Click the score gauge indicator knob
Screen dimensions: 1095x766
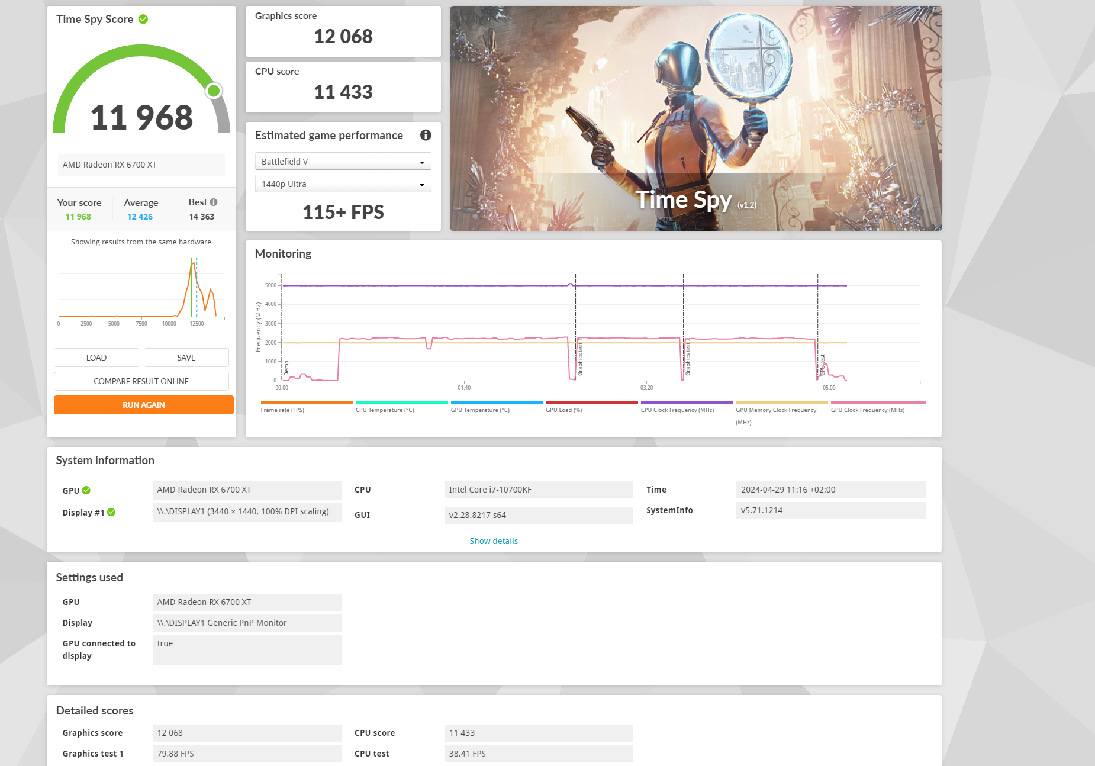pyautogui.click(x=214, y=91)
